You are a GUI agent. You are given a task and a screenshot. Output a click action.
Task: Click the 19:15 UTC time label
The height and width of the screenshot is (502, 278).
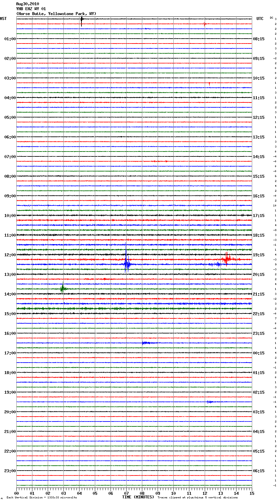click(x=259, y=255)
